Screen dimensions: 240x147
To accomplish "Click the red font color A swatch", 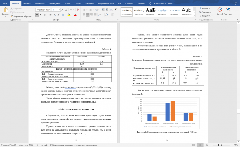I will click(x=75, y=15).
